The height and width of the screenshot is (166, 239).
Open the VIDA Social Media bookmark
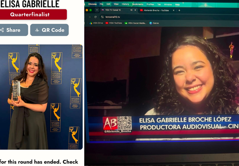tap(135, 23)
